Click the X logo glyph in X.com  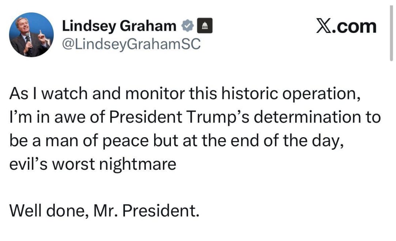(x=324, y=27)
